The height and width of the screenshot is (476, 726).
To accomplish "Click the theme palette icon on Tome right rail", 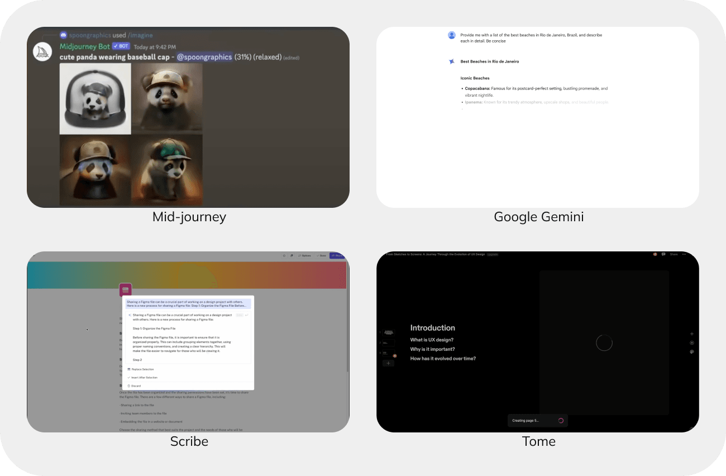I will point(692,351).
